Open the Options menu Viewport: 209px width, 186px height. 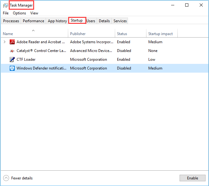(x=19, y=13)
